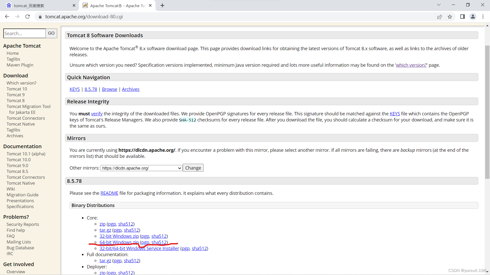
Task: Open the KEYS quick navigation link
Action: 75,89
